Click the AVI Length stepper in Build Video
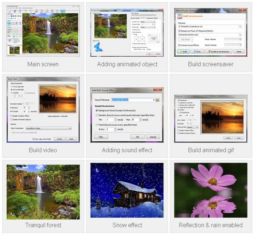254x236 pixels. (29, 112)
